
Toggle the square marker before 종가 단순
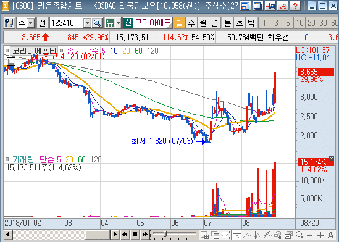click(62, 51)
